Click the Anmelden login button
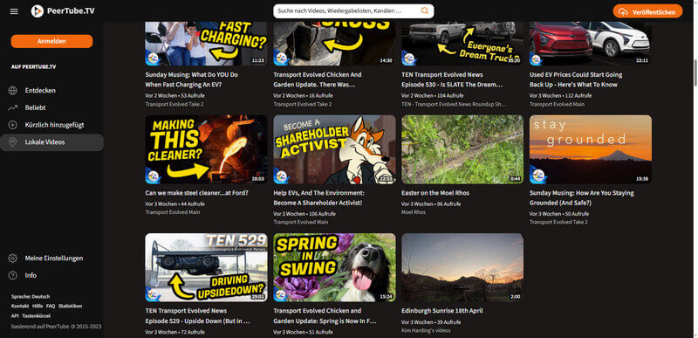This screenshot has width=698, height=338. tap(51, 41)
